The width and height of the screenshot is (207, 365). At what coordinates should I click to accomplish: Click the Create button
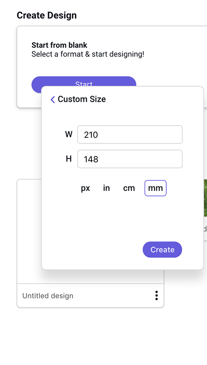click(x=162, y=249)
